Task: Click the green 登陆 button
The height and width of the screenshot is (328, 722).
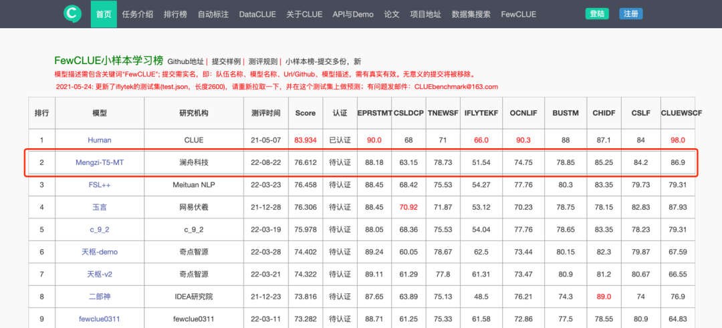Action: [x=597, y=14]
